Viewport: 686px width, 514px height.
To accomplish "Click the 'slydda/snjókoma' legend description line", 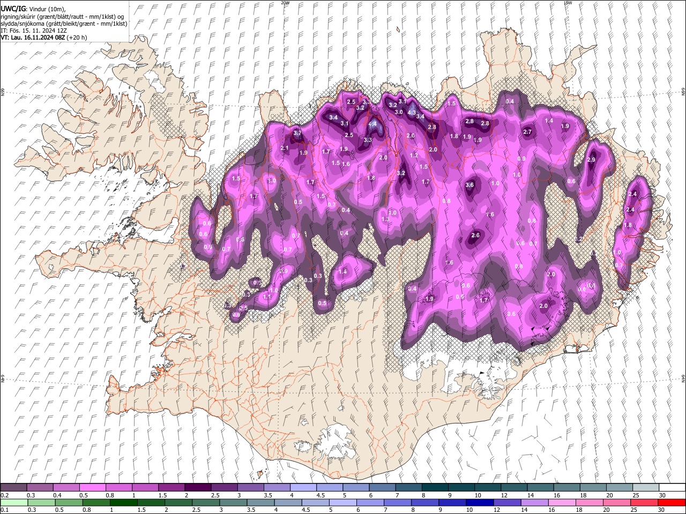I will pos(64,24).
